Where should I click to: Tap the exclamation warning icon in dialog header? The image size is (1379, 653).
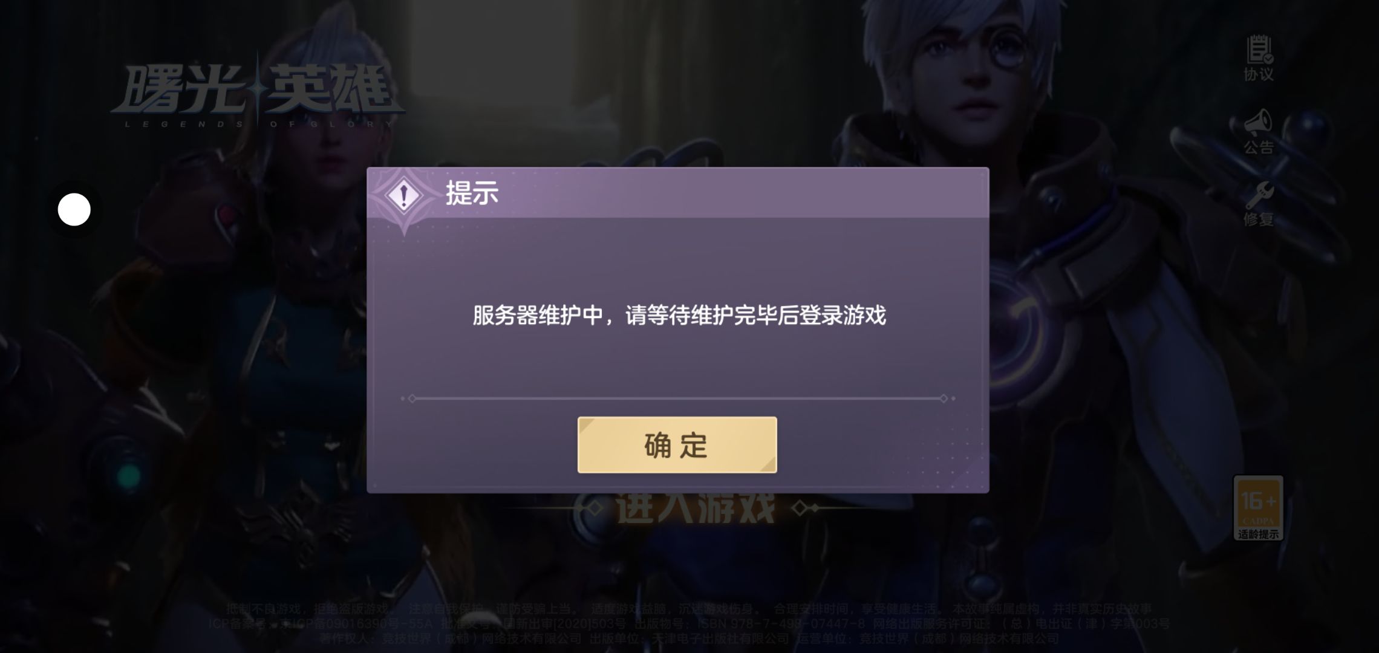point(404,195)
